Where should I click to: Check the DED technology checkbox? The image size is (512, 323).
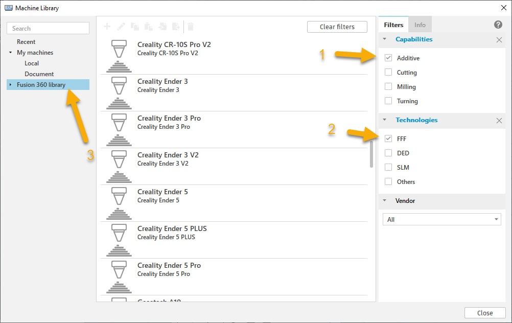click(388, 153)
